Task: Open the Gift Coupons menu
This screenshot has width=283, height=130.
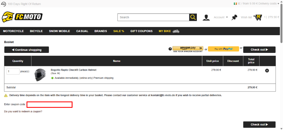Action: coord(142,31)
